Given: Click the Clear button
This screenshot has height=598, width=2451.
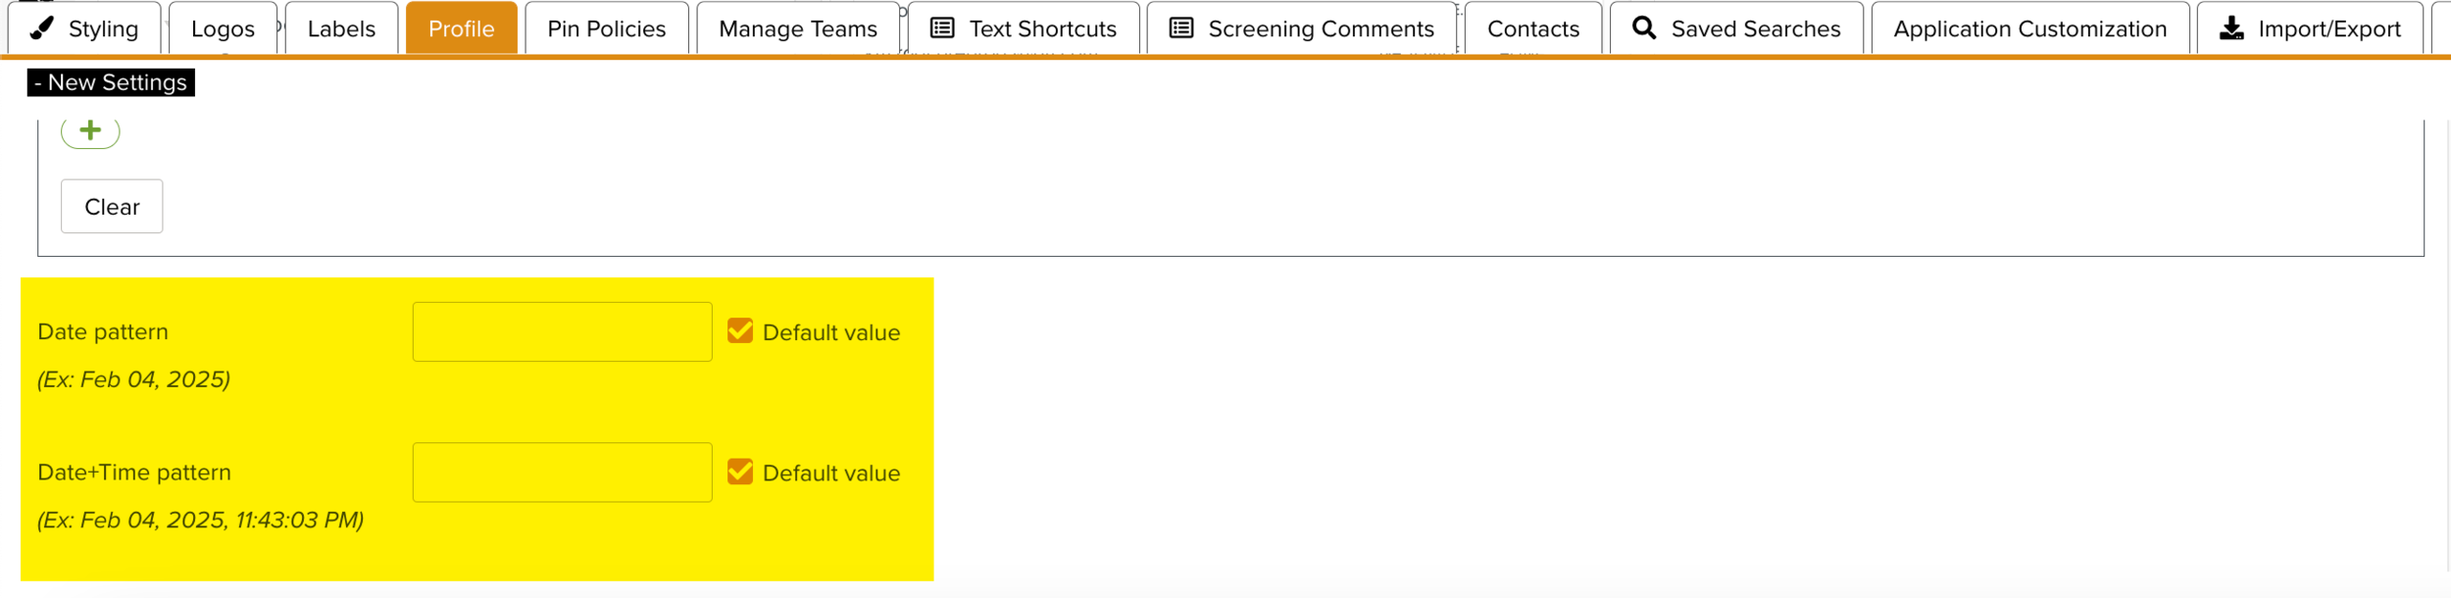Looking at the screenshot, I should point(112,207).
